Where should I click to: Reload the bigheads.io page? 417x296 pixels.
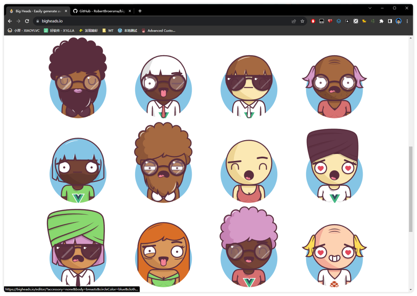[x=27, y=21]
